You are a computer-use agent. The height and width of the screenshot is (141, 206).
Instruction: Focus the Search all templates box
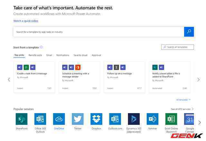178,47
